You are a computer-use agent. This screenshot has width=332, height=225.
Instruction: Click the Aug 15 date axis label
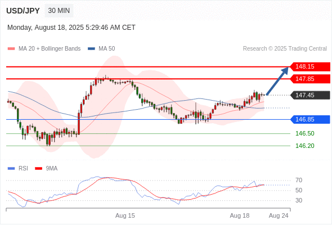125,215
